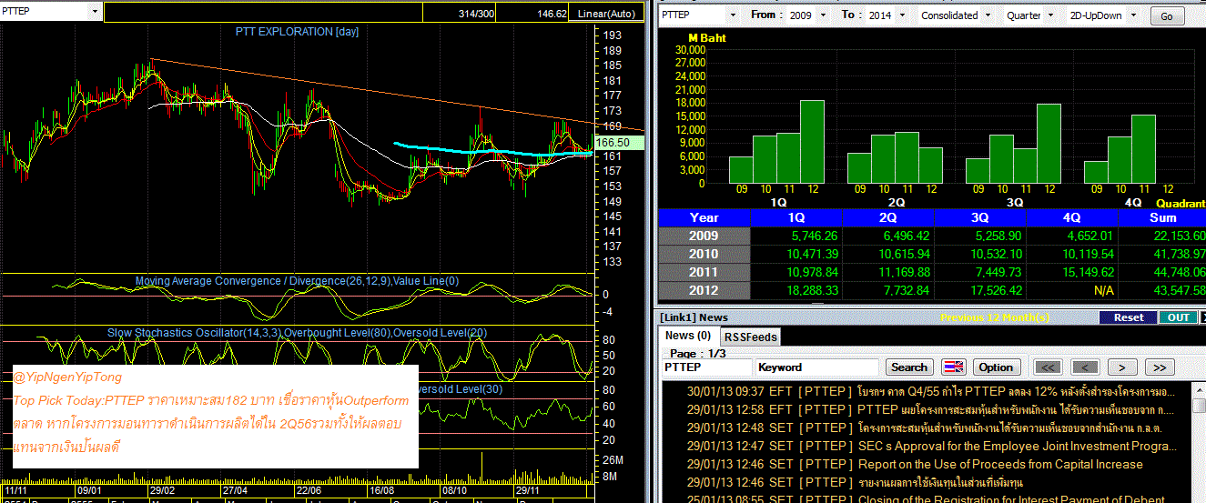Click the 3Q column header
The image size is (1206, 503).
(x=980, y=217)
